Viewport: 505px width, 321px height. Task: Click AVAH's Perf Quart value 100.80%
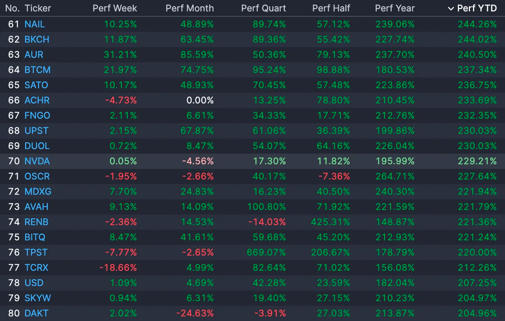tap(267, 207)
